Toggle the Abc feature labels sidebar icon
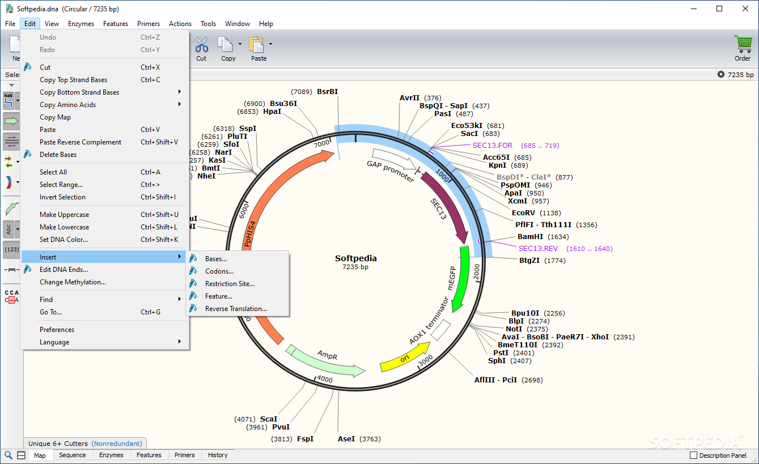This screenshot has width=759, height=464. pos(9,229)
